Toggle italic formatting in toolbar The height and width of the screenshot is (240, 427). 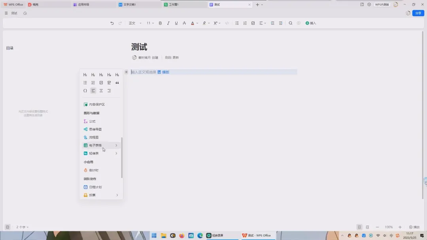[168, 23]
